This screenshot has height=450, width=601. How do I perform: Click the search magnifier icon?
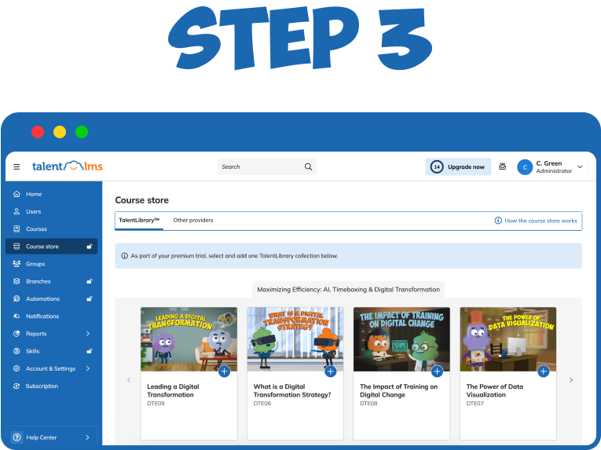(x=308, y=166)
